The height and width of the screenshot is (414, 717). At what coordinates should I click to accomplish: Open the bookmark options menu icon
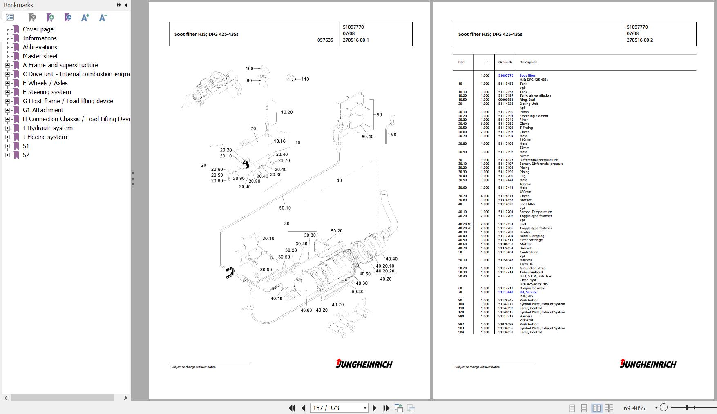point(10,17)
